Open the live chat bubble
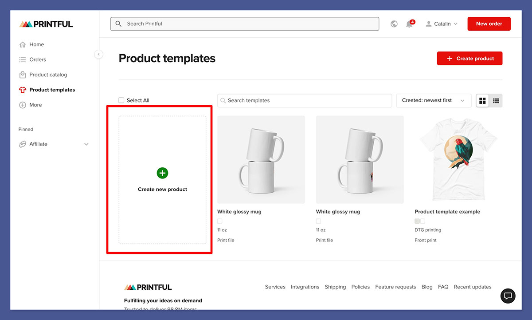The image size is (532, 320). click(x=508, y=296)
